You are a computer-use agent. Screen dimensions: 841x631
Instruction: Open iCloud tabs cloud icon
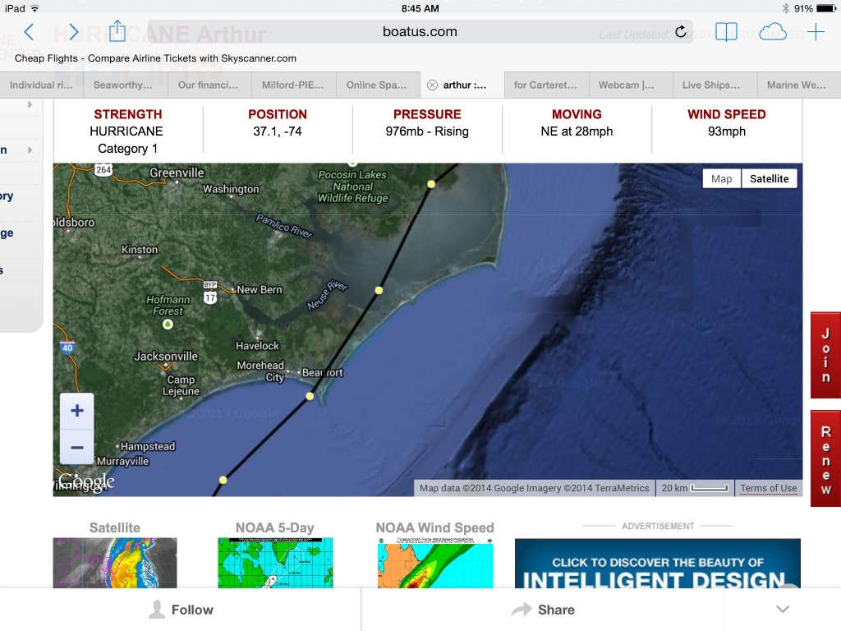[772, 32]
